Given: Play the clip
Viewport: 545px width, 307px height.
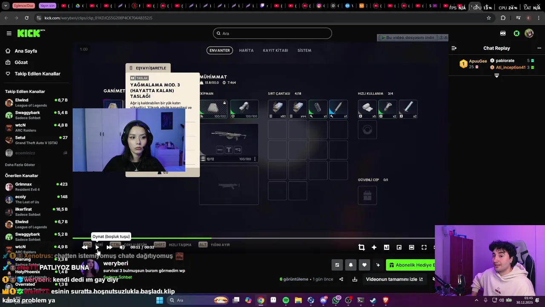Looking at the screenshot, I should [97, 247].
